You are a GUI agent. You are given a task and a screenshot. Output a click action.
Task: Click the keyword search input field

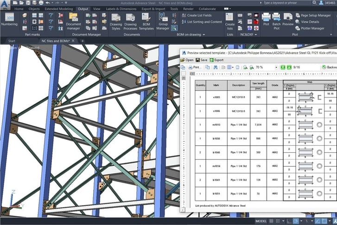[286, 3]
